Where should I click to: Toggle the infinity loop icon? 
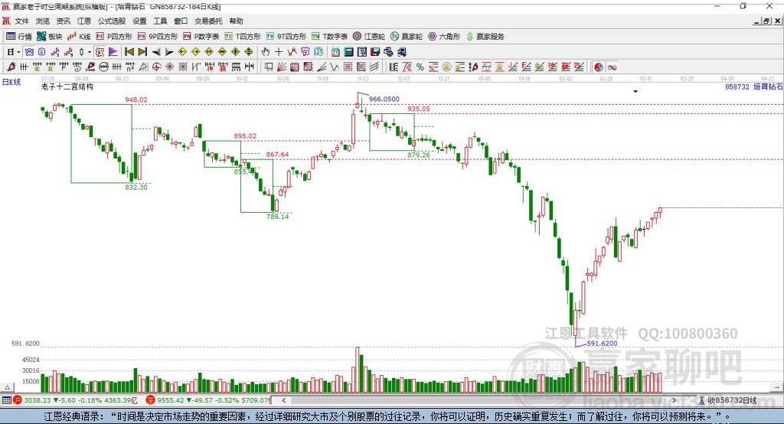pos(612,67)
